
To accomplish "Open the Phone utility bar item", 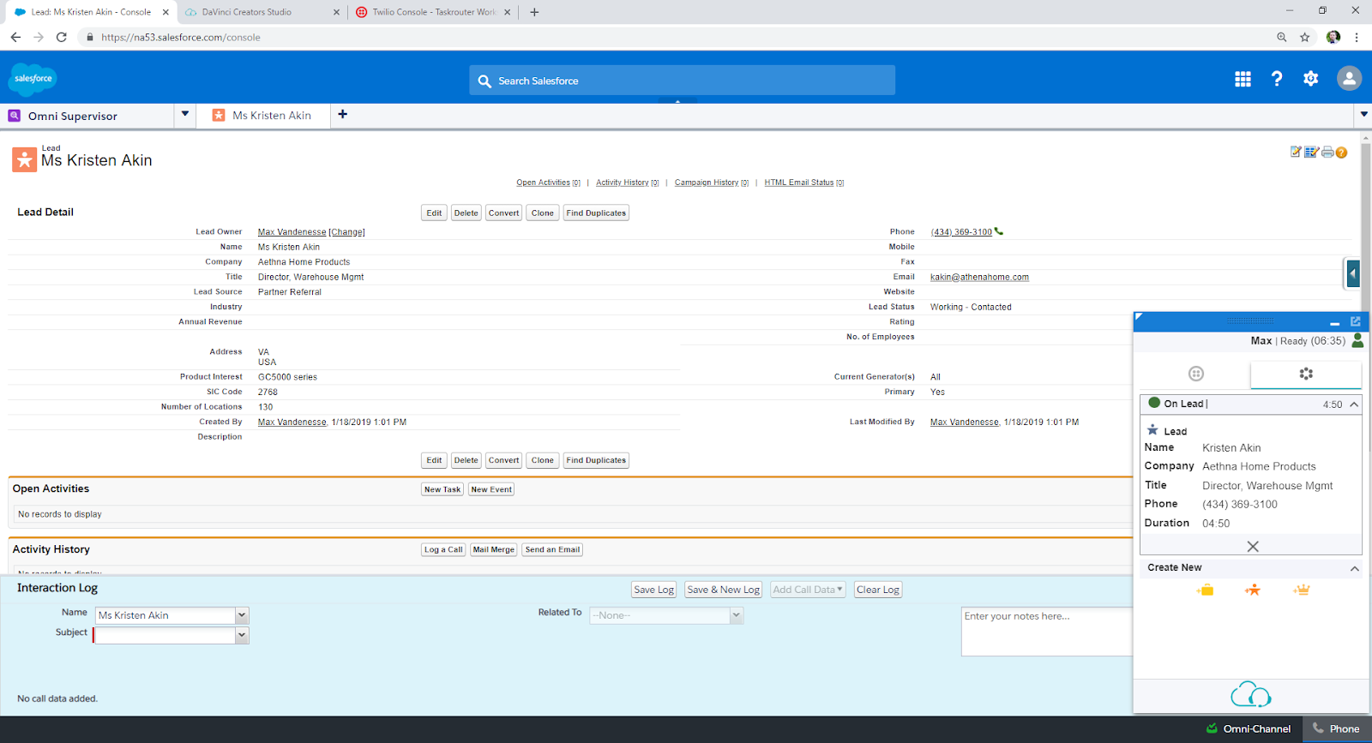I will click(1337, 729).
